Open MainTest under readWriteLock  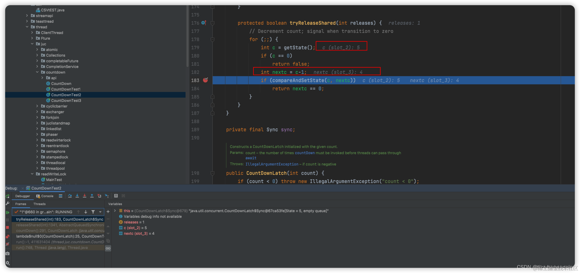pyautogui.click(x=54, y=180)
